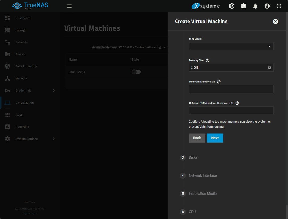
Task: Click the Memory Size help icon
Action: 207,60
